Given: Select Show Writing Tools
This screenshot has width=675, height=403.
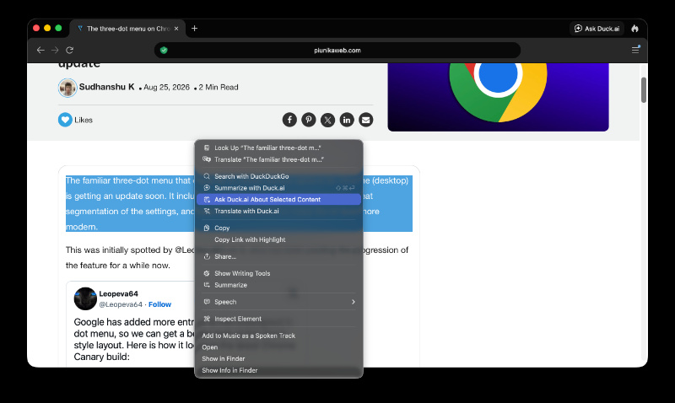Looking at the screenshot, I should click(278, 273).
